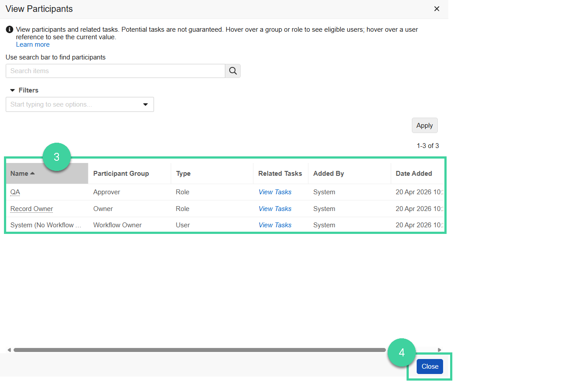Click the User type cell
Viewport: 572px width, 385px height.
pos(183,225)
